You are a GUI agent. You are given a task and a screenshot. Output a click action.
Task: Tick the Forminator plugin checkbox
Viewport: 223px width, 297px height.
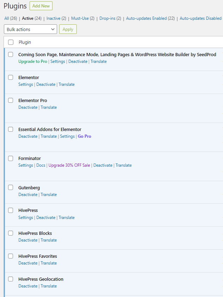pos(11,158)
